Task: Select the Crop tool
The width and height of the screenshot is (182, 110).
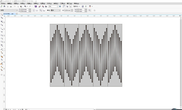Action: point(2,21)
